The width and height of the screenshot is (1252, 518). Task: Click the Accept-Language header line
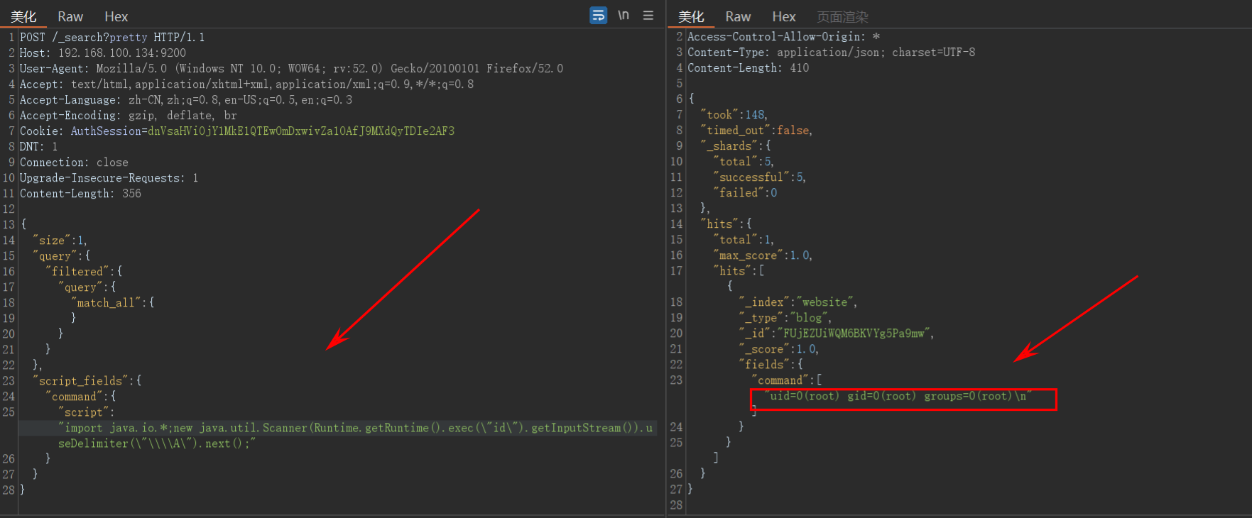click(186, 99)
